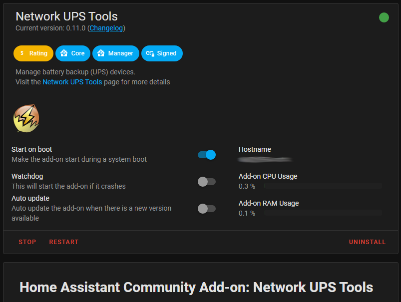Click the Signed chip label
Viewport: 401px width, 302px height.
pos(167,53)
